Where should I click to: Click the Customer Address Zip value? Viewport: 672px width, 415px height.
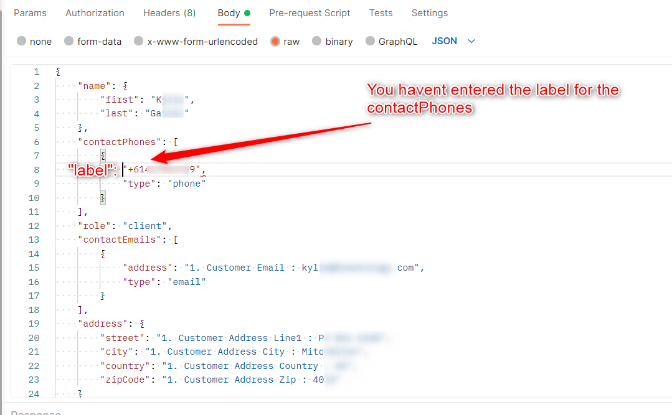click(x=250, y=380)
